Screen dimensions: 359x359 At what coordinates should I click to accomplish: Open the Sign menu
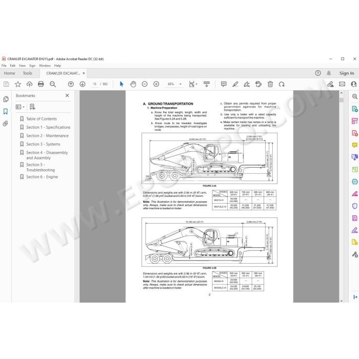point(32,66)
